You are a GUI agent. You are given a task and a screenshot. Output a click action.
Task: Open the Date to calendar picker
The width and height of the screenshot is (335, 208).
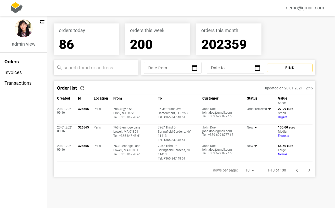point(257,68)
